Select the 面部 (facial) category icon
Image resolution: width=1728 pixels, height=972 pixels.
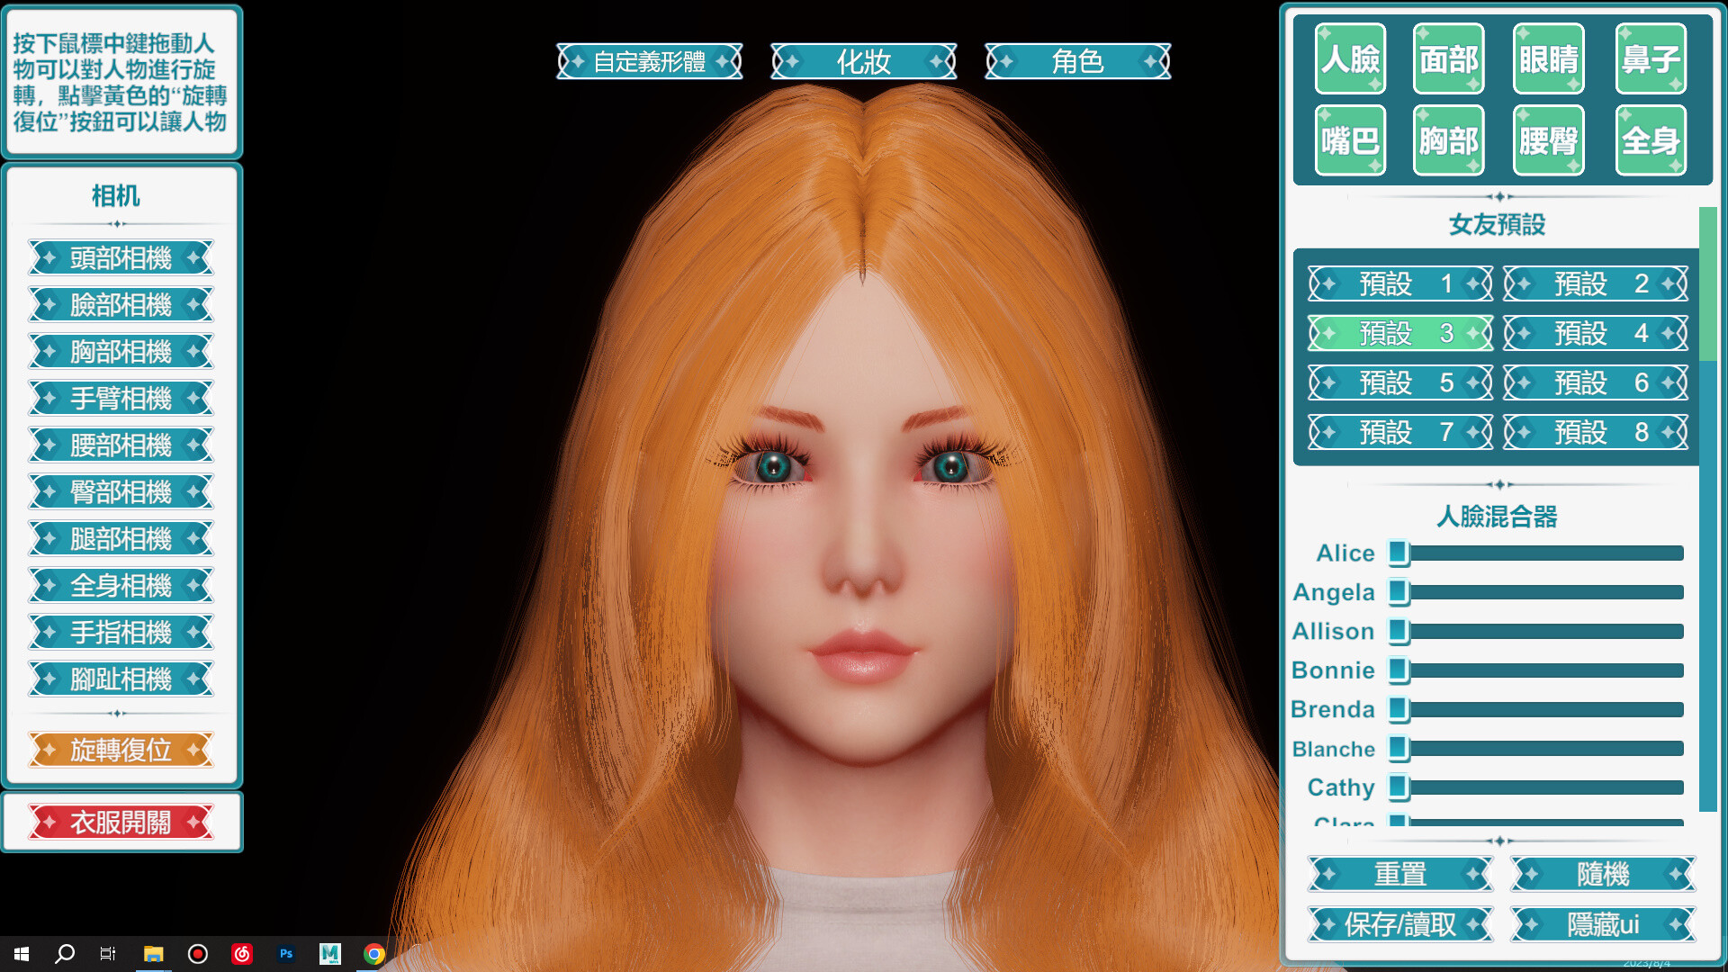coord(1448,59)
